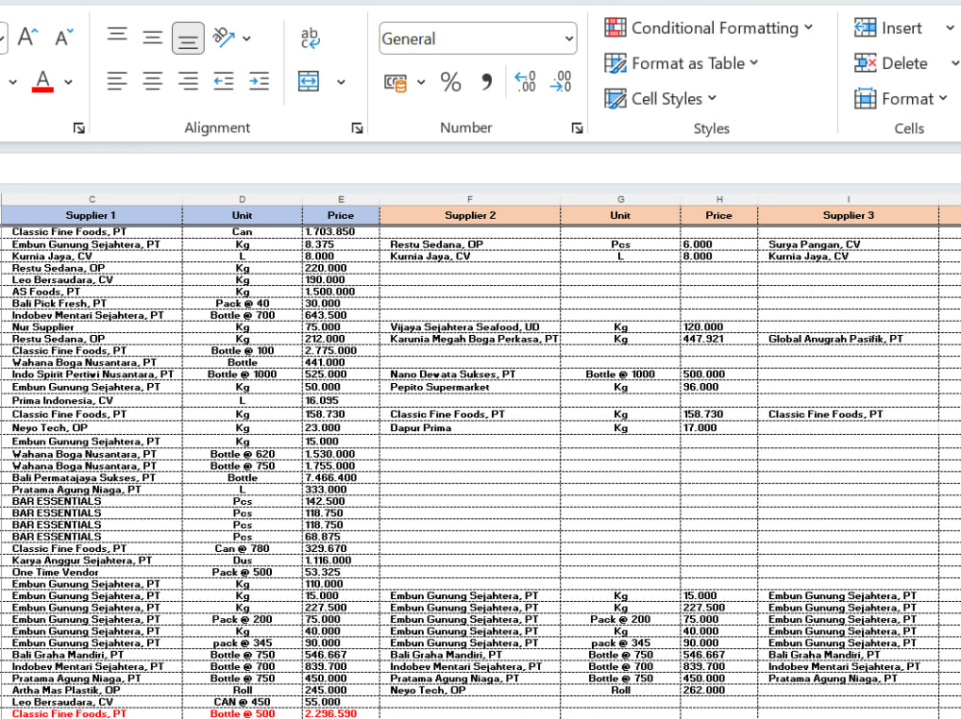Select cell "Bali Pick Fresh, PT"
961x719 pixels.
pos(92,303)
